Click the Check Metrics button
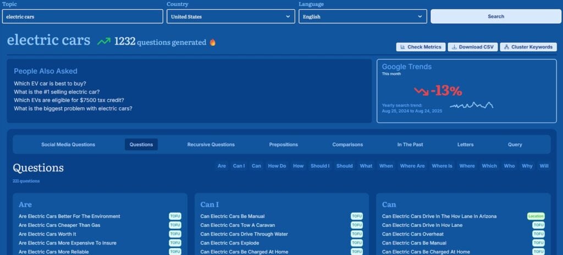The height and width of the screenshot is (255, 563). [421, 47]
